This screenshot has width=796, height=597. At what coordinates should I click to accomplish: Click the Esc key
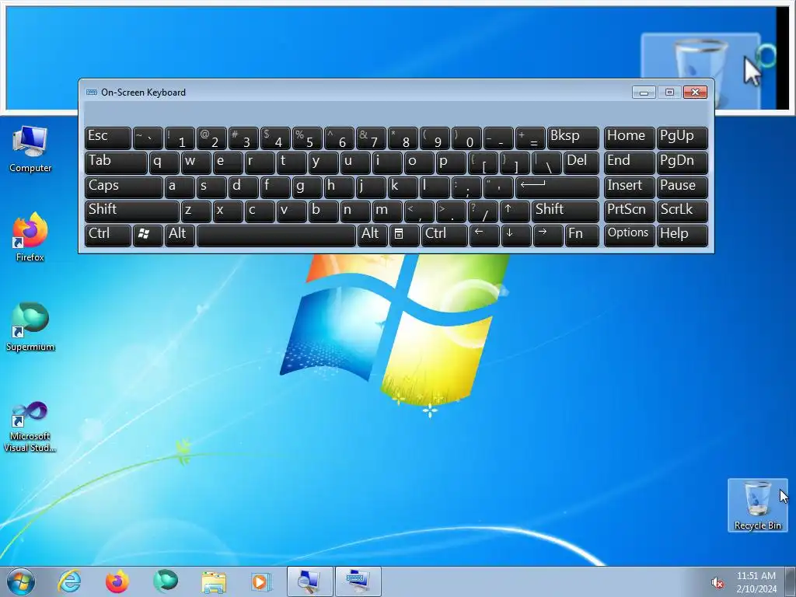click(107, 138)
